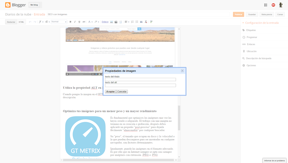Click the editor scroll down arrow
Viewport: 288px width, 163px height.
click(x=179, y=157)
